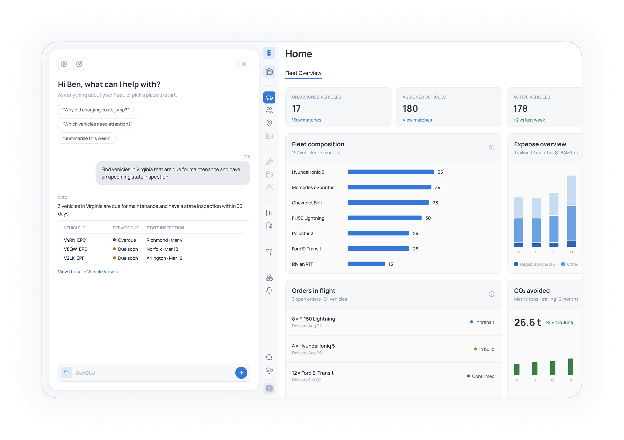The image size is (624, 440).
Task: Open the 12 × Ford E-Transit order row
Action: pos(393,376)
